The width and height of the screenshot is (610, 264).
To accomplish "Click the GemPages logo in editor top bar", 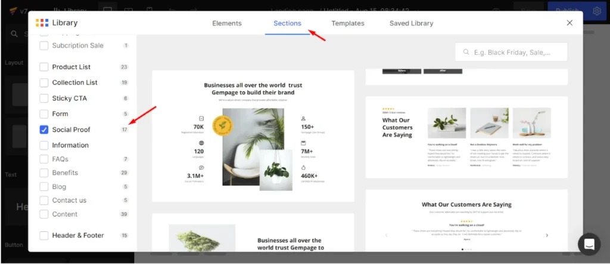I will [13, 10].
